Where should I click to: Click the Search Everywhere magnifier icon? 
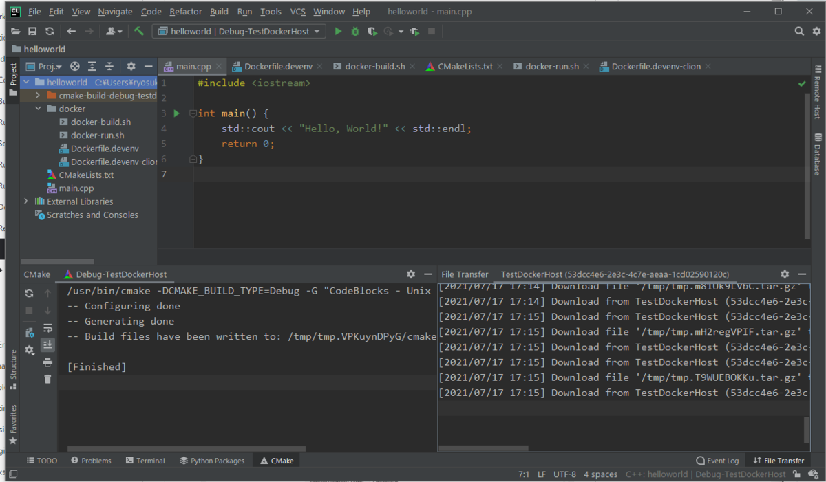point(799,31)
